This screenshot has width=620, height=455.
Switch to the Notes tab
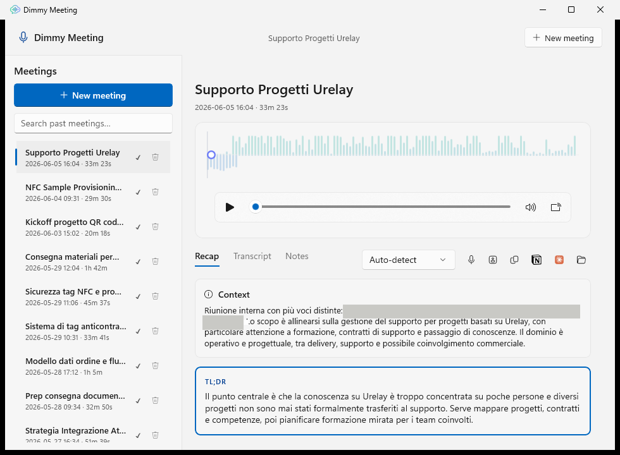pos(297,257)
